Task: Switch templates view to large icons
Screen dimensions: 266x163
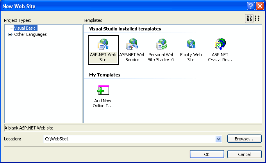Action: pos(249,18)
